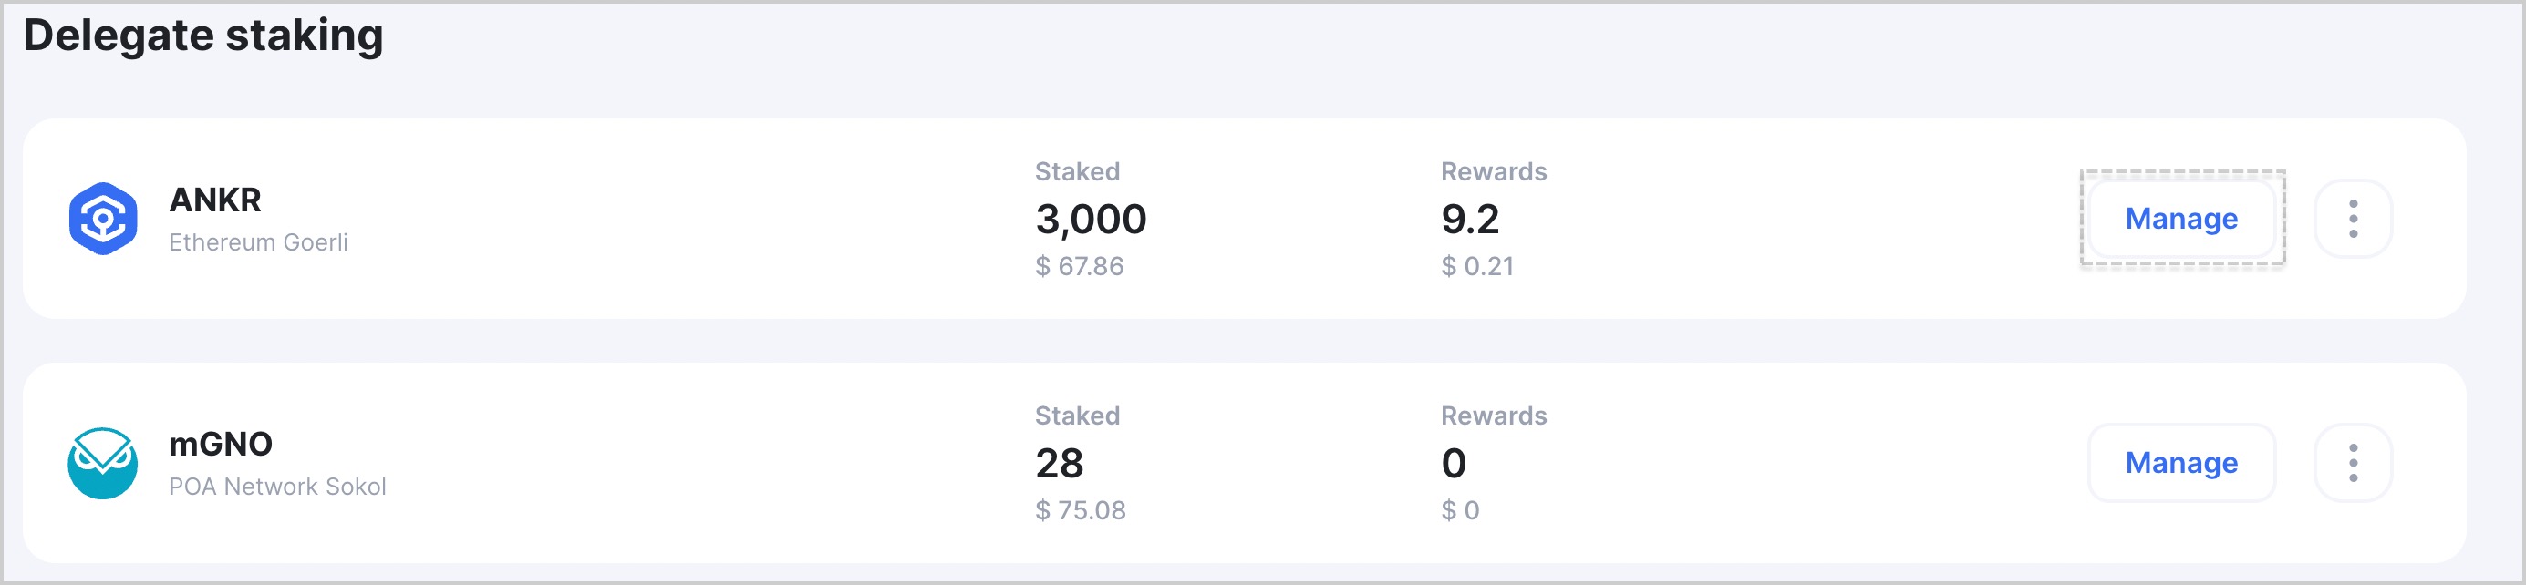
Task: Click the 28 staked mGNO amount
Action: click(x=1059, y=464)
